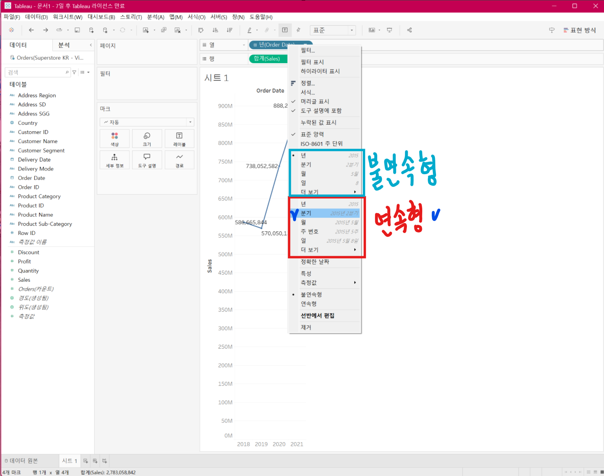Click the sort descending toolbar icon
604x476 pixels.
[x=229, y=30]
